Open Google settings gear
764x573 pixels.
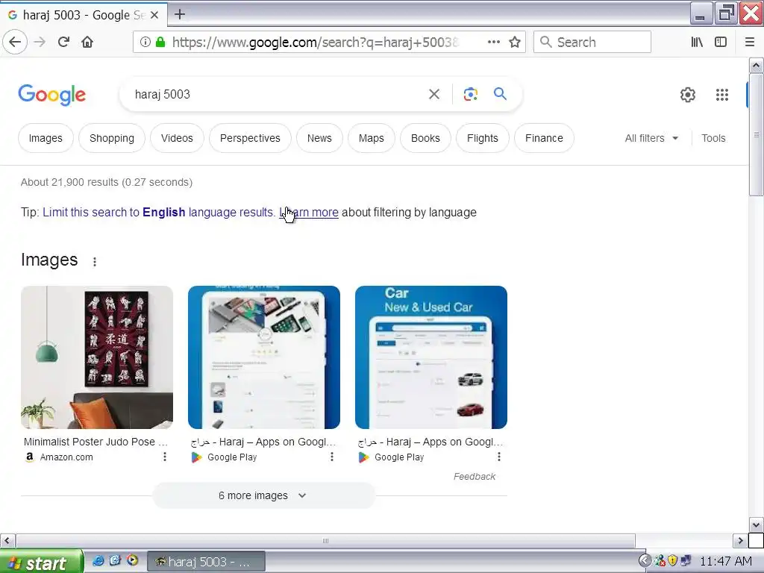click(687, 95)
